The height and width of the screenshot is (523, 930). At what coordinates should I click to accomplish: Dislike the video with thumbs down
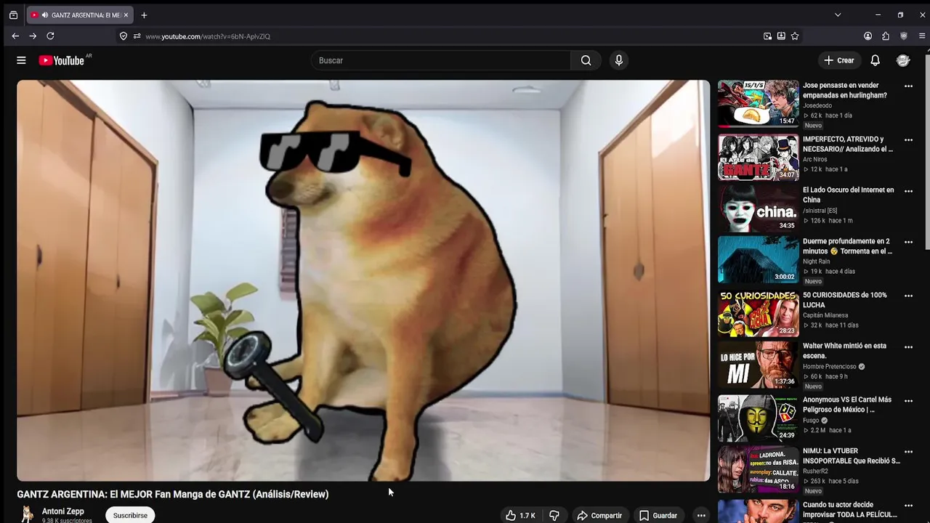[x=554, y=516]
